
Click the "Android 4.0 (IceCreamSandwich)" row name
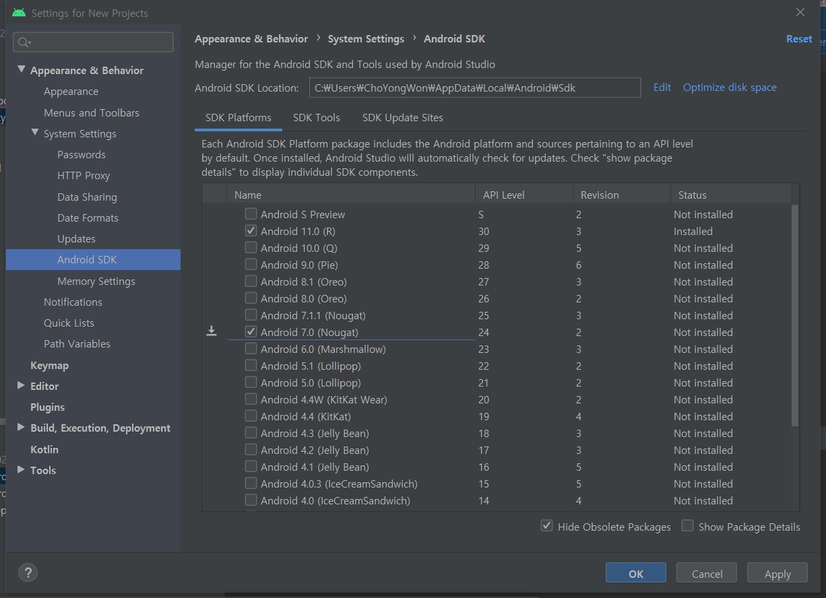336,500
